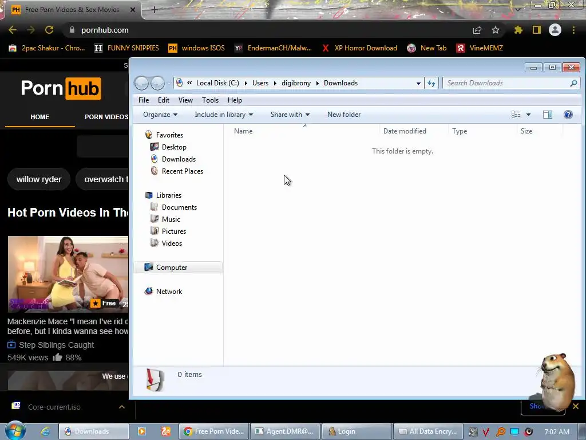586x440 pixels.
Task: Select Music library
Action: coord(171,219)
